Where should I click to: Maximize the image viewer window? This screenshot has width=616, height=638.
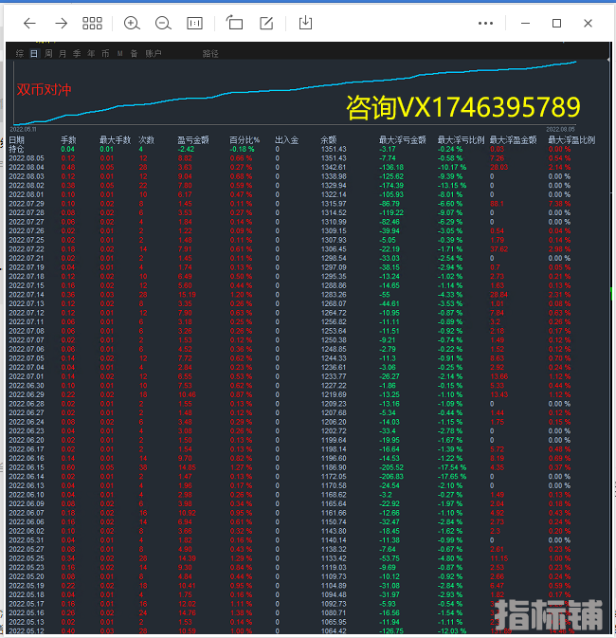click(x=556, y=23)
